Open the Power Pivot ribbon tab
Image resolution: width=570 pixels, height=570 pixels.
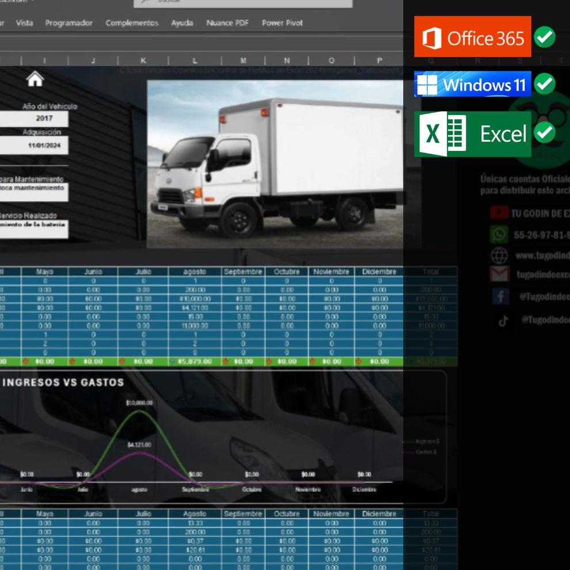click(x=282, y=23)
